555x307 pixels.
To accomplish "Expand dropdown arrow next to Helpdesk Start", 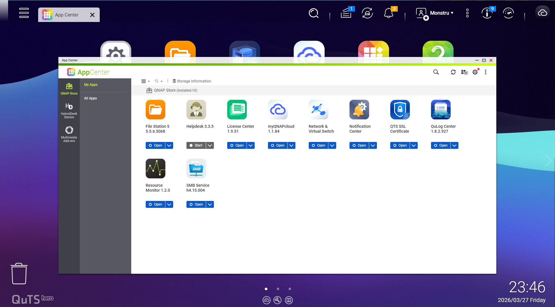I will click(x=210, y=145).
